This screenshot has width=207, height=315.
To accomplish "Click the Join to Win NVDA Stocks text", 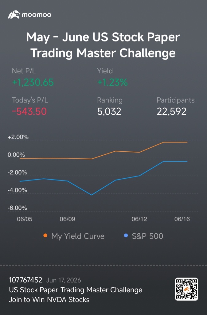I will tap(49, 300).
